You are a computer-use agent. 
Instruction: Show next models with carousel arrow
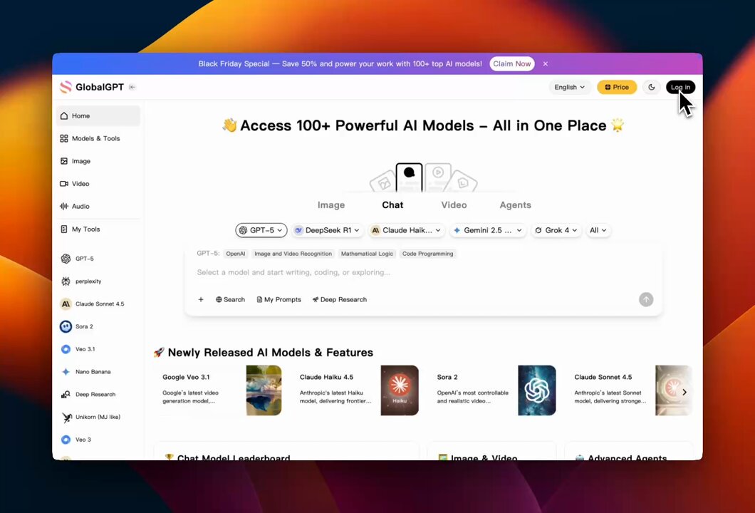[x=684, y=392]
